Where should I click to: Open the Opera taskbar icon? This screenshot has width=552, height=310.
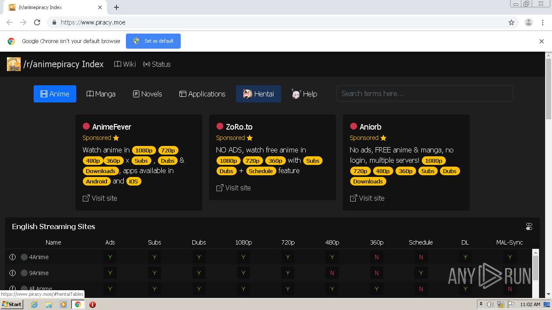[x=92, y=304]
